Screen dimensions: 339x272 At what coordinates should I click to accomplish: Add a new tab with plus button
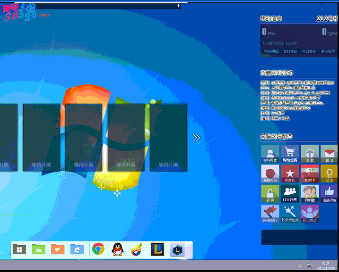pos(178,6)
